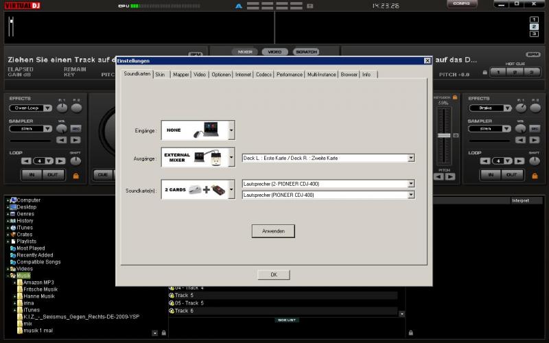This screenshot has height=343, width=549.
Task: Click the right deck sampler play arrow
Action: tap(535, 140)
